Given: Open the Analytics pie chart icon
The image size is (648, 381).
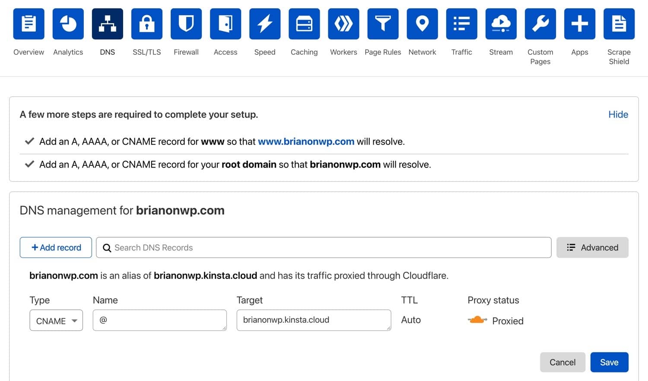Looking at the screenshot, I should pyautogui.click(x=68, y=24).
